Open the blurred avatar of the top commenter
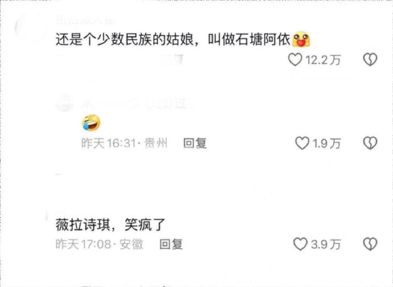 pos(31,28)
